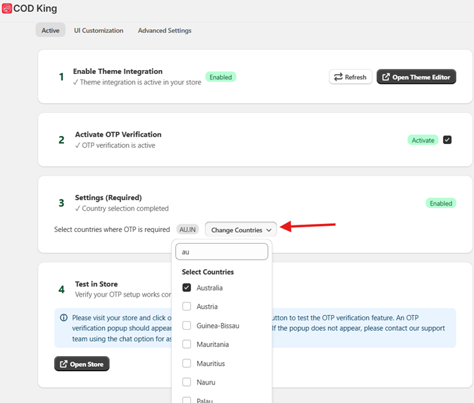The height and width of the screenshot is (403, 474).
Task: Uncheck Australia in the country list
Action: [x=186, y=288]
